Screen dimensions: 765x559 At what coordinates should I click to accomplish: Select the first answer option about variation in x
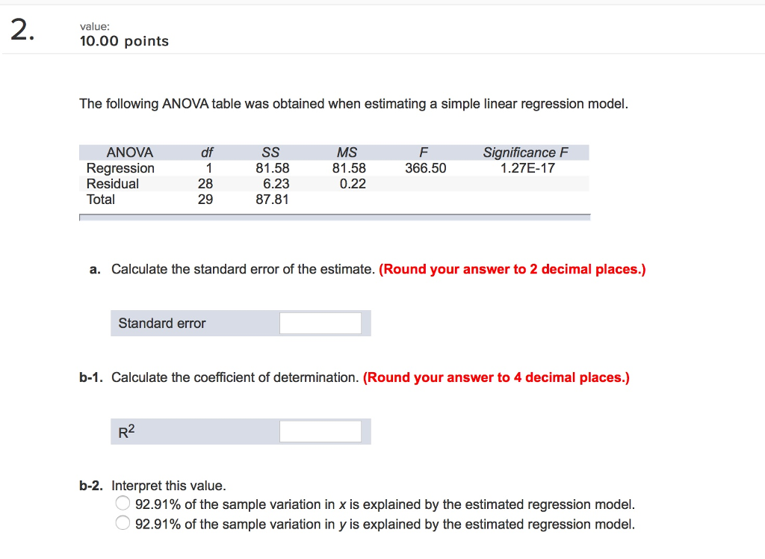123,503
